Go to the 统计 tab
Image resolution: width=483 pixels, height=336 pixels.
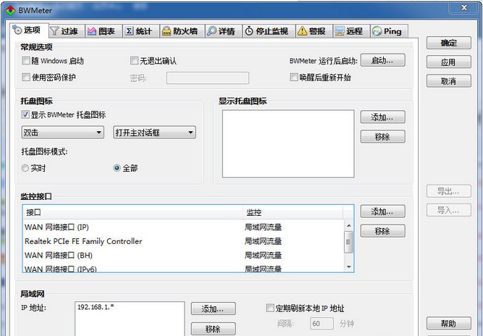[141, 31]
